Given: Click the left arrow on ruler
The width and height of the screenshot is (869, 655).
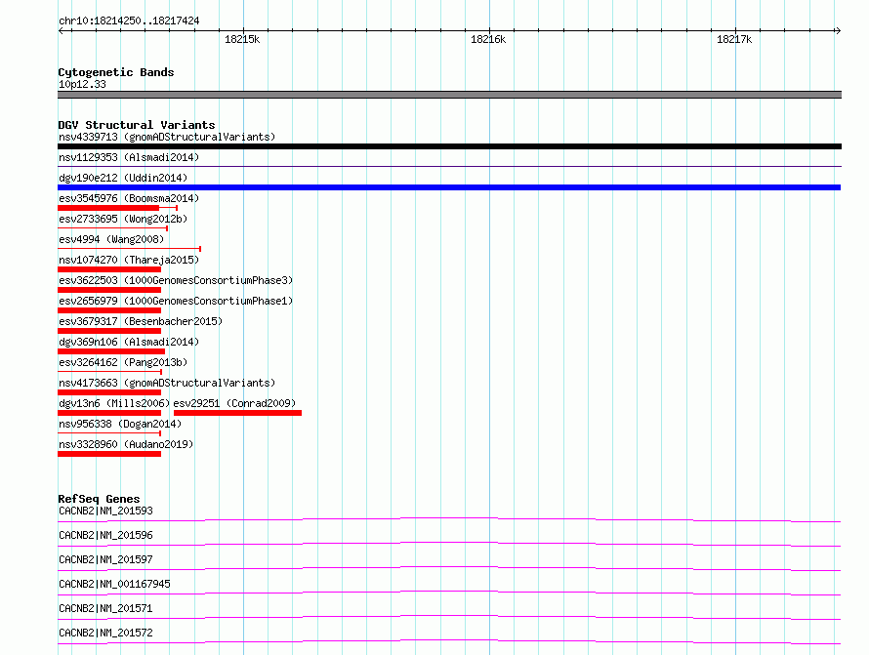Looking at the screenshot, I should tap(61, 30).
